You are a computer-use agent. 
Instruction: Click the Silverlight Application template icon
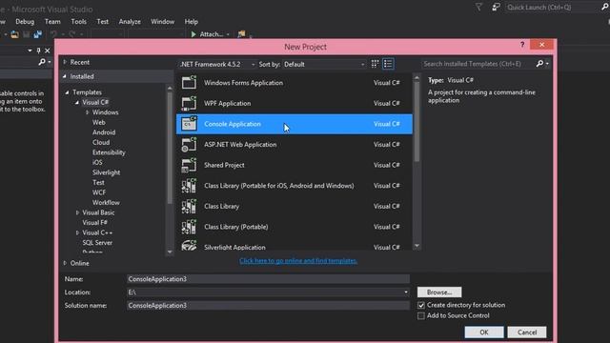pyautogui.click(x=189, y=246)
